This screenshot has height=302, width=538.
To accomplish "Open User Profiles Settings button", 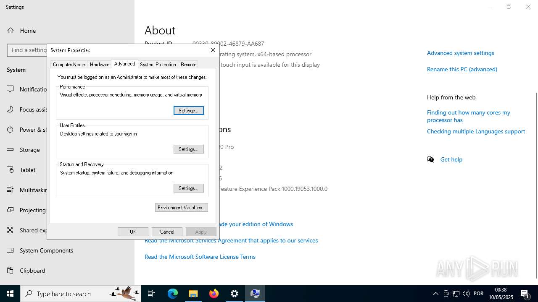I will 188,149.
